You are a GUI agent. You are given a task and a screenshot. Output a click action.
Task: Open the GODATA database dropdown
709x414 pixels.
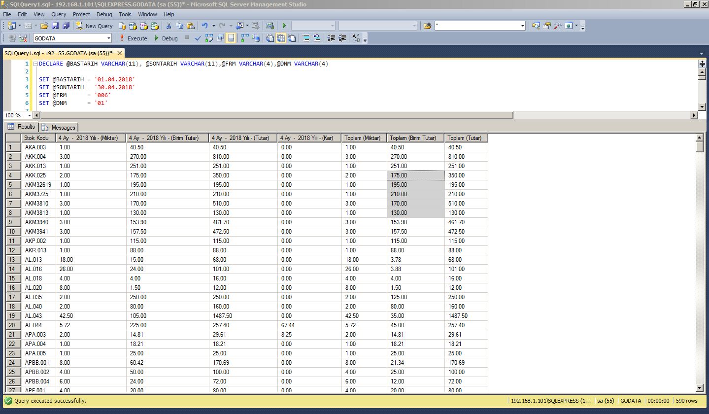click(109, 38)
